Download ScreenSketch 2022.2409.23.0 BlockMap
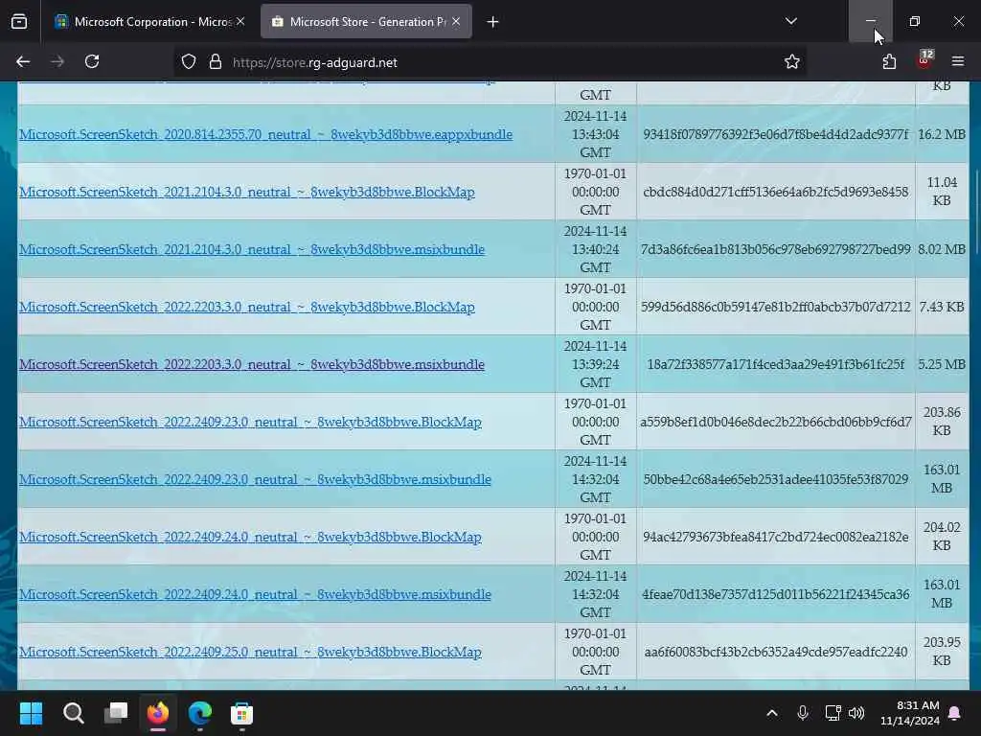Screen dimensions: 981x736 (x=250, y=422)
